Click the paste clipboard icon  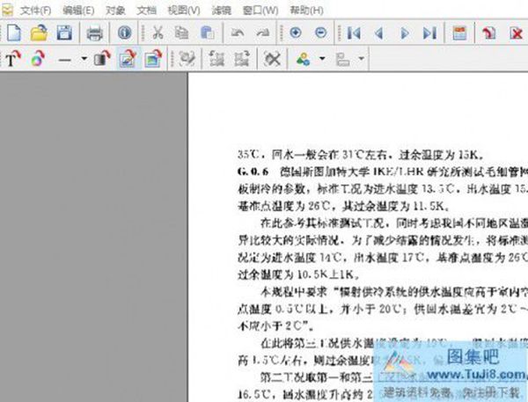208,33
